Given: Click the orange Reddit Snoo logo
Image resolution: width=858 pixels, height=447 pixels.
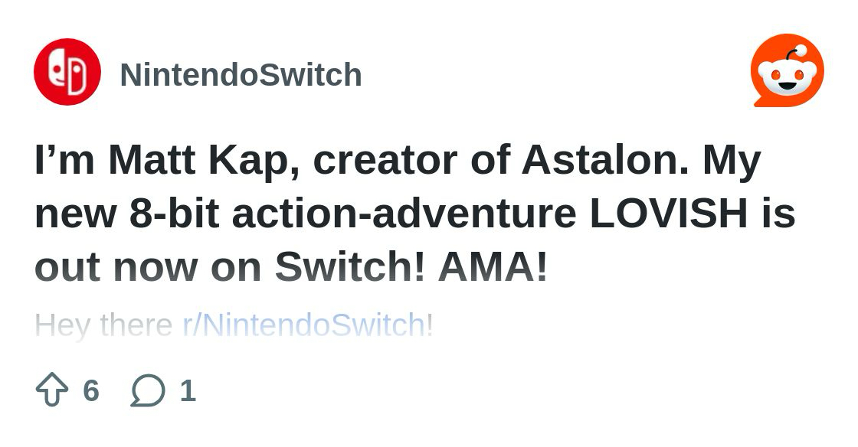Looking at the screenshot, I should (787, 71).
